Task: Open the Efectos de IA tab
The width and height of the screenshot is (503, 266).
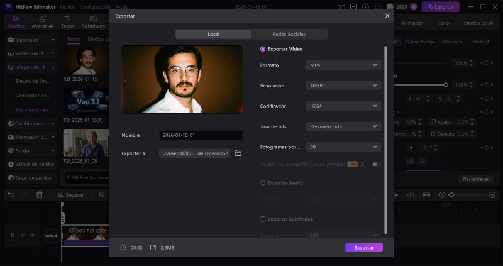Action: (x=478, y=23)
